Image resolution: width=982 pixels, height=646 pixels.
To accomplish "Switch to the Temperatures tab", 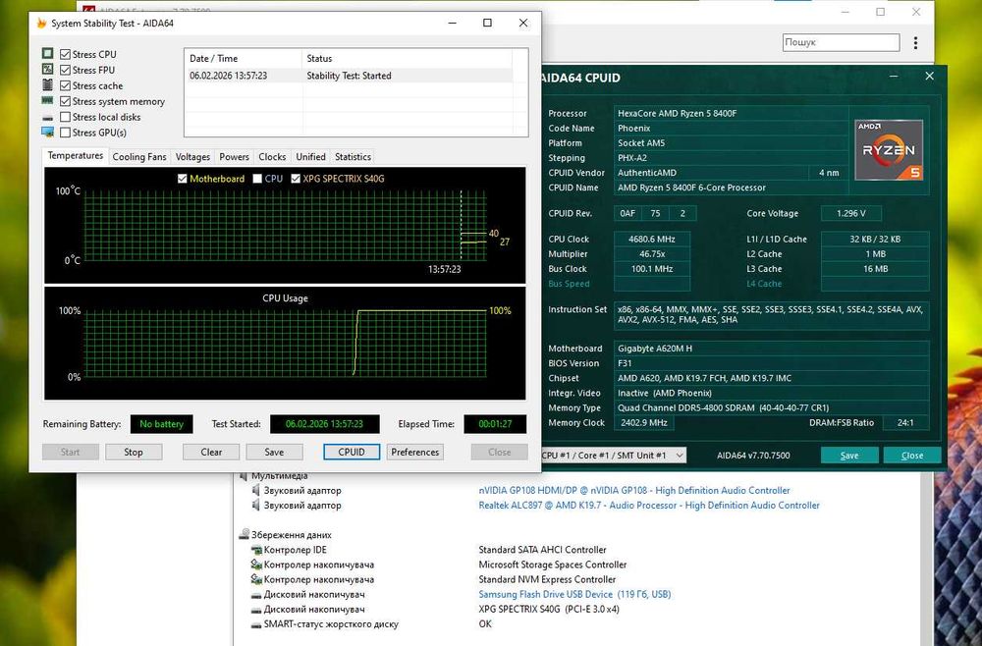I will coord(76,156).
